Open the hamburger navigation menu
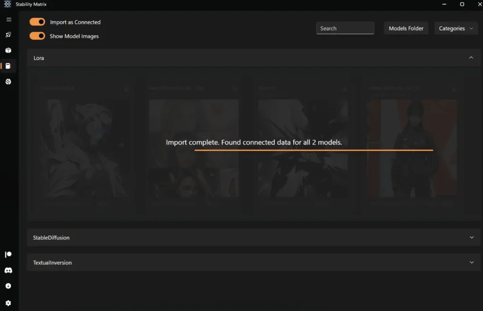483x311 pixels. tap(8, 19)
